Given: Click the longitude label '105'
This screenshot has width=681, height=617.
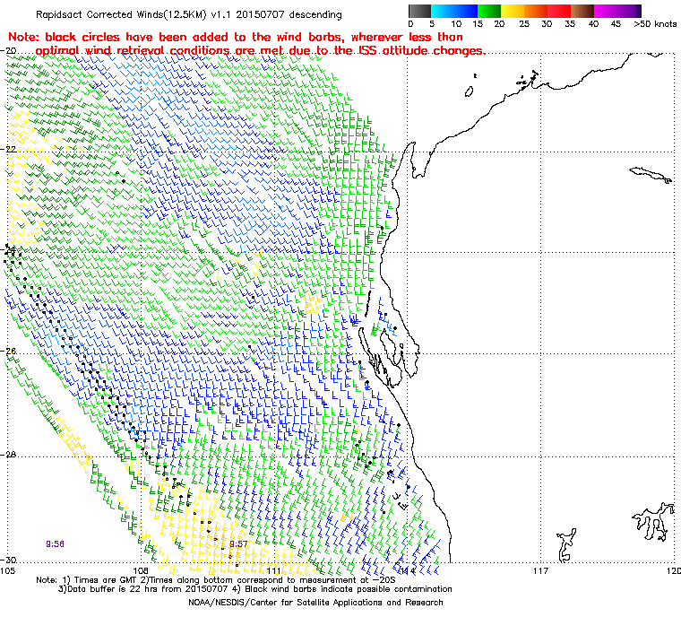Looking at the screenshot, I should pos(8,570).
